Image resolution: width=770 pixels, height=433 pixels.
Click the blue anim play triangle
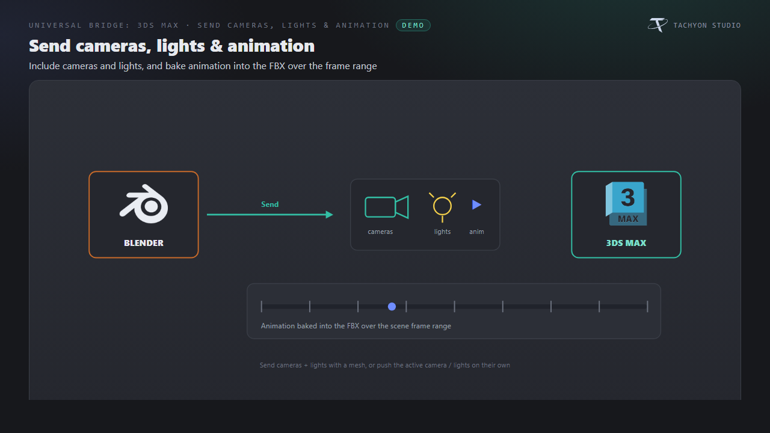(476, 204)
